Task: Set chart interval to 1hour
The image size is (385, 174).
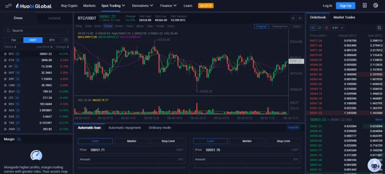Action: (x=129, y=26)
